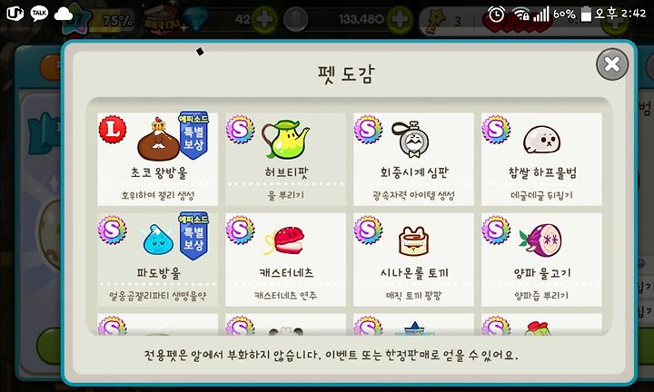
Task: Select the blue 파도방울 water drop pet
Action: [x=158, y=260]
